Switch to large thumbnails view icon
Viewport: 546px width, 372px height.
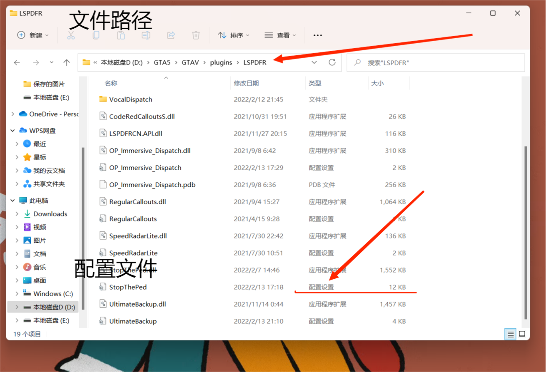[x=522, y=334]
